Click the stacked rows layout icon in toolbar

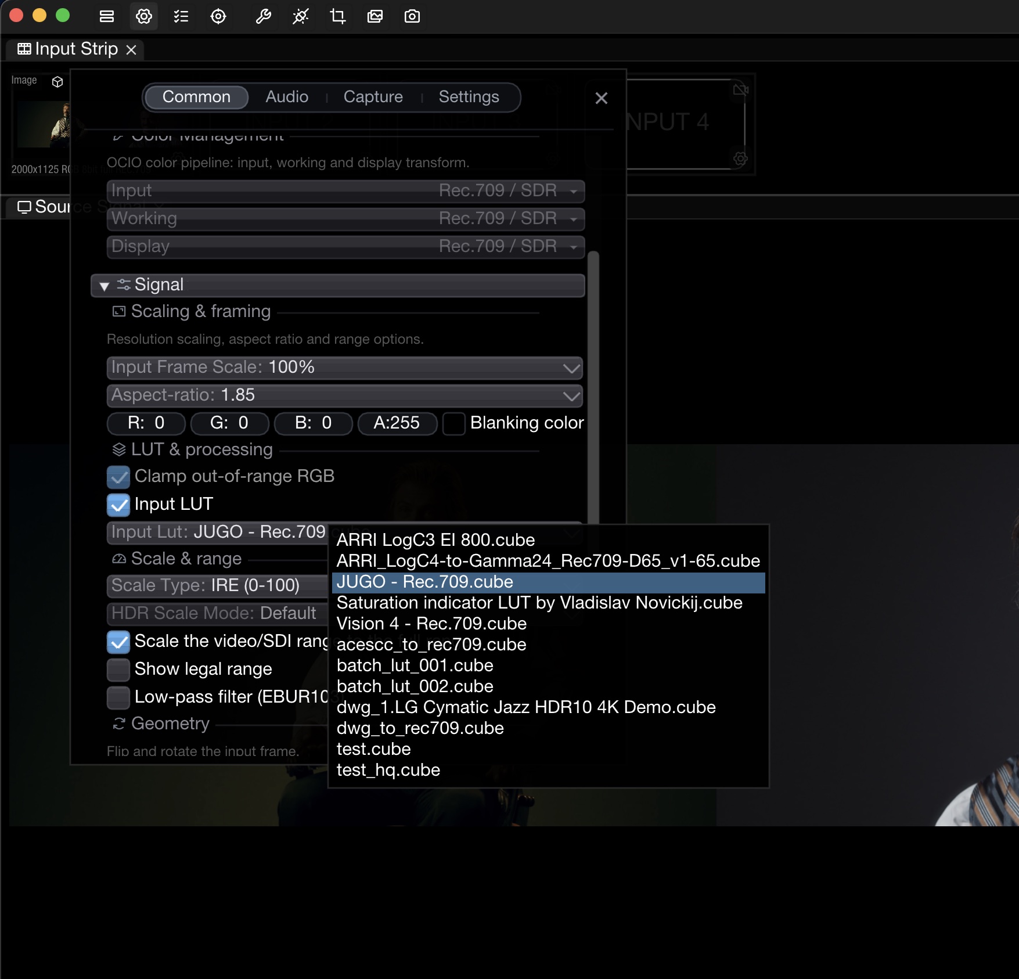pyautogui.click(x=107, y=16)
